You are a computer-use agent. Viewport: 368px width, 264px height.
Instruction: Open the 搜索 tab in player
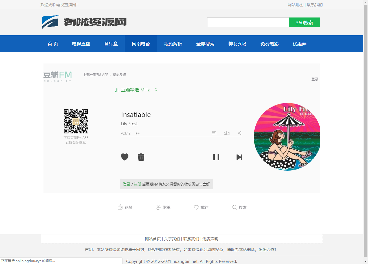tap(239, 207)
